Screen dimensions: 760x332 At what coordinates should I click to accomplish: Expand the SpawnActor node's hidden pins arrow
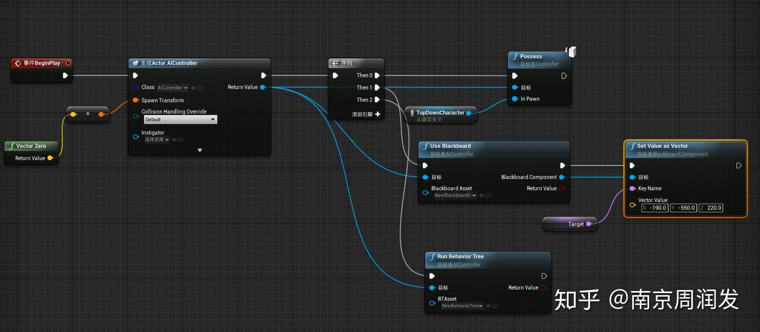[x=199, y=150]
